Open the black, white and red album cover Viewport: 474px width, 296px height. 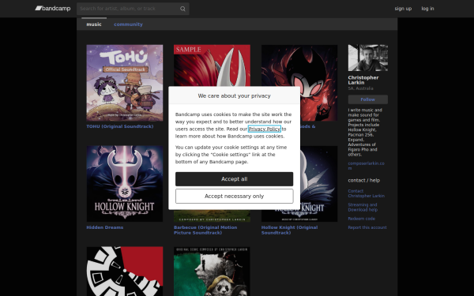click(x=125, y=272)
